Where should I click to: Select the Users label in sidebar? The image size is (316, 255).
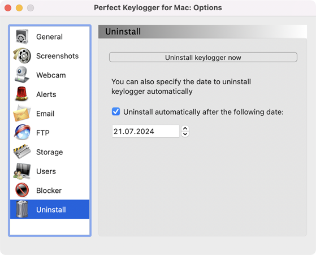click(46, 171)
